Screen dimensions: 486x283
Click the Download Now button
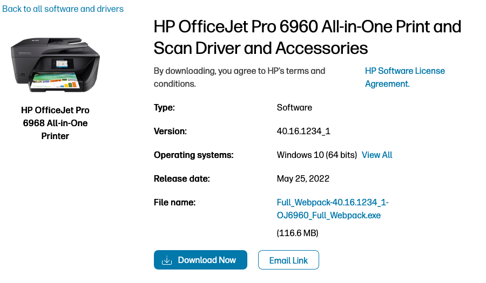click(200, 260)
